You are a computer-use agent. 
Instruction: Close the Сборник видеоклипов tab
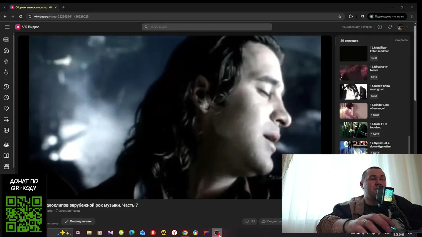click(56, 7)
